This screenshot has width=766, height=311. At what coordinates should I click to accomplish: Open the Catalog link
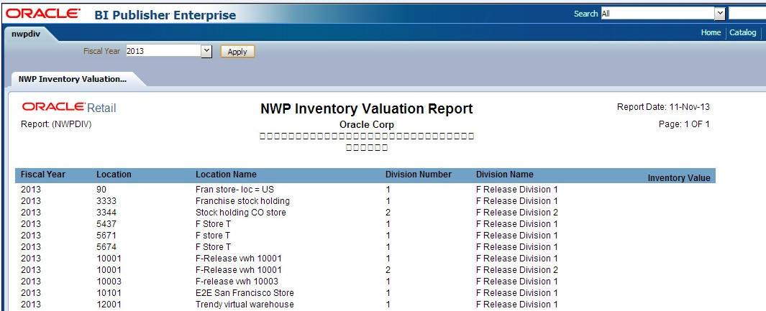(x=742, y=32)
